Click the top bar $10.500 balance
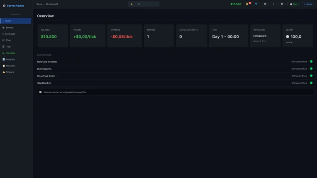This screenshot has height=178, width=317. click(x=236, y=4)
